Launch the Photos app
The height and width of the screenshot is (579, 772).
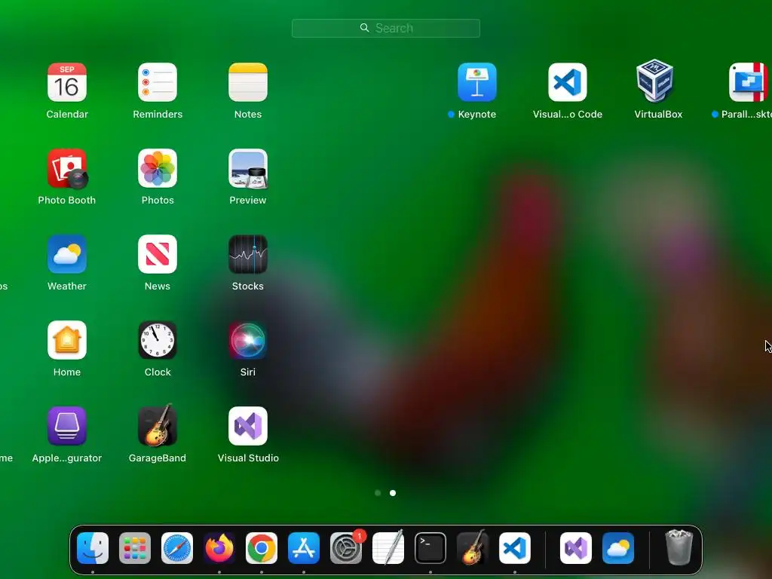(x=158, y=168)
